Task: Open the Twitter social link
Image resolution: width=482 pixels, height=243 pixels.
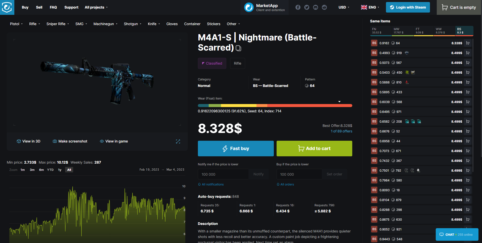Action: (x=307, y=7)
